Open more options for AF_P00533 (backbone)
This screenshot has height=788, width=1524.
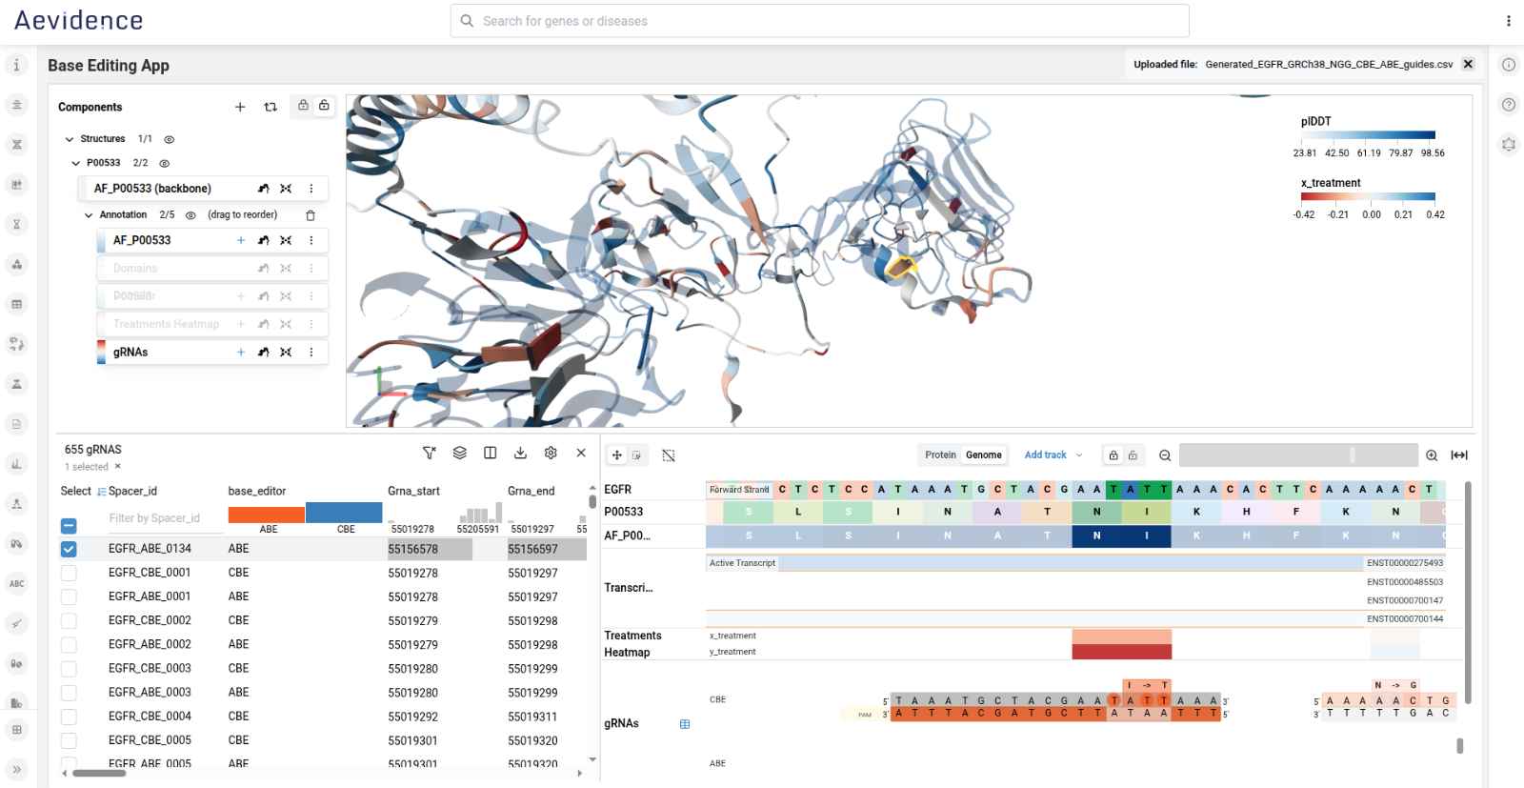tap(311, 189)
